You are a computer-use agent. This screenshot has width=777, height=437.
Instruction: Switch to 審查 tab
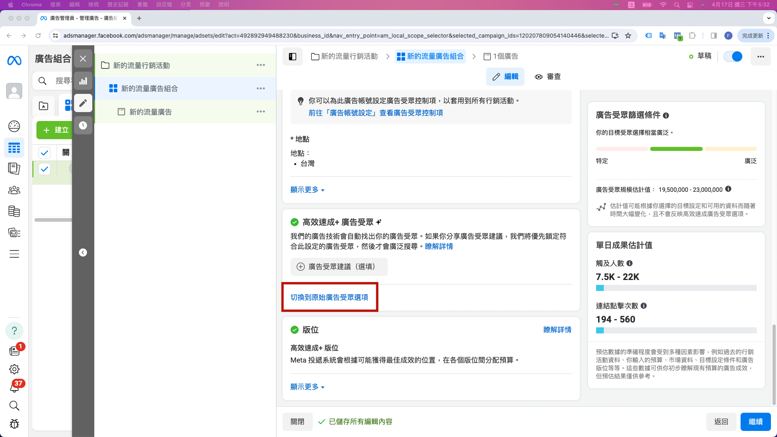(x=548, y=76)
